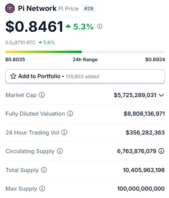Open info icon beside 5.3% price change
Image resolution: width=169 pixels, height=198 pixels.
click(x=100, y=26)
